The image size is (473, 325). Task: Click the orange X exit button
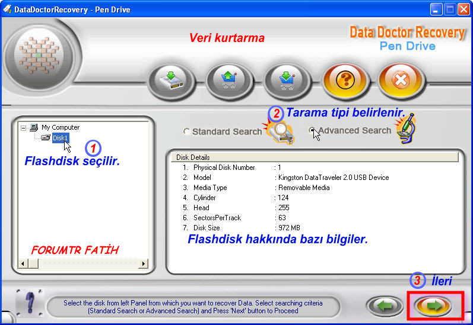pos(401,81)
